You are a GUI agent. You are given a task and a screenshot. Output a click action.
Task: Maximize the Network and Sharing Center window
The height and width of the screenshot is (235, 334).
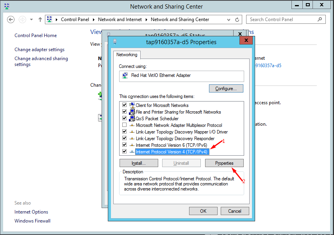coord(307,5)
